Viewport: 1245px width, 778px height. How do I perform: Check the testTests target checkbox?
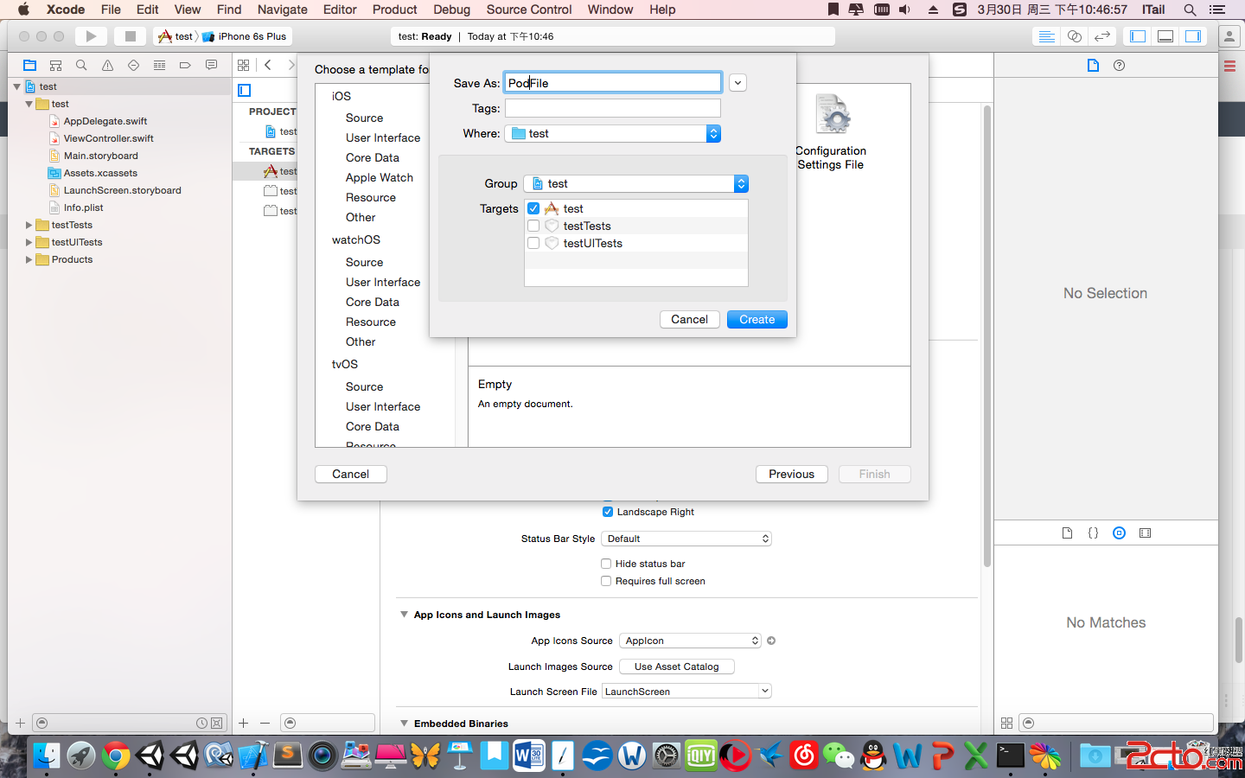point(533,226)
